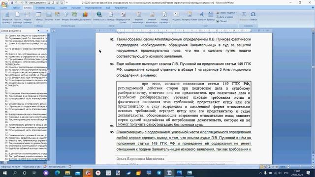315x177 pixels.
Task: Insert a Page Break (Разрыв страницы)
Action: click(x=27, y=18)
